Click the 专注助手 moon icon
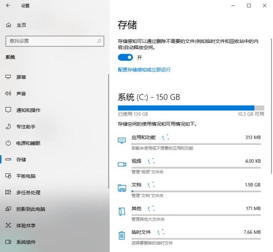Image resolution: width=273 pixels, height=252 pixels. point(8,126)
